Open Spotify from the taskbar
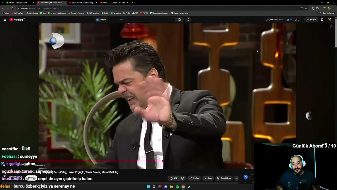Viewport: 337px width, 190px height. [177, 187]
